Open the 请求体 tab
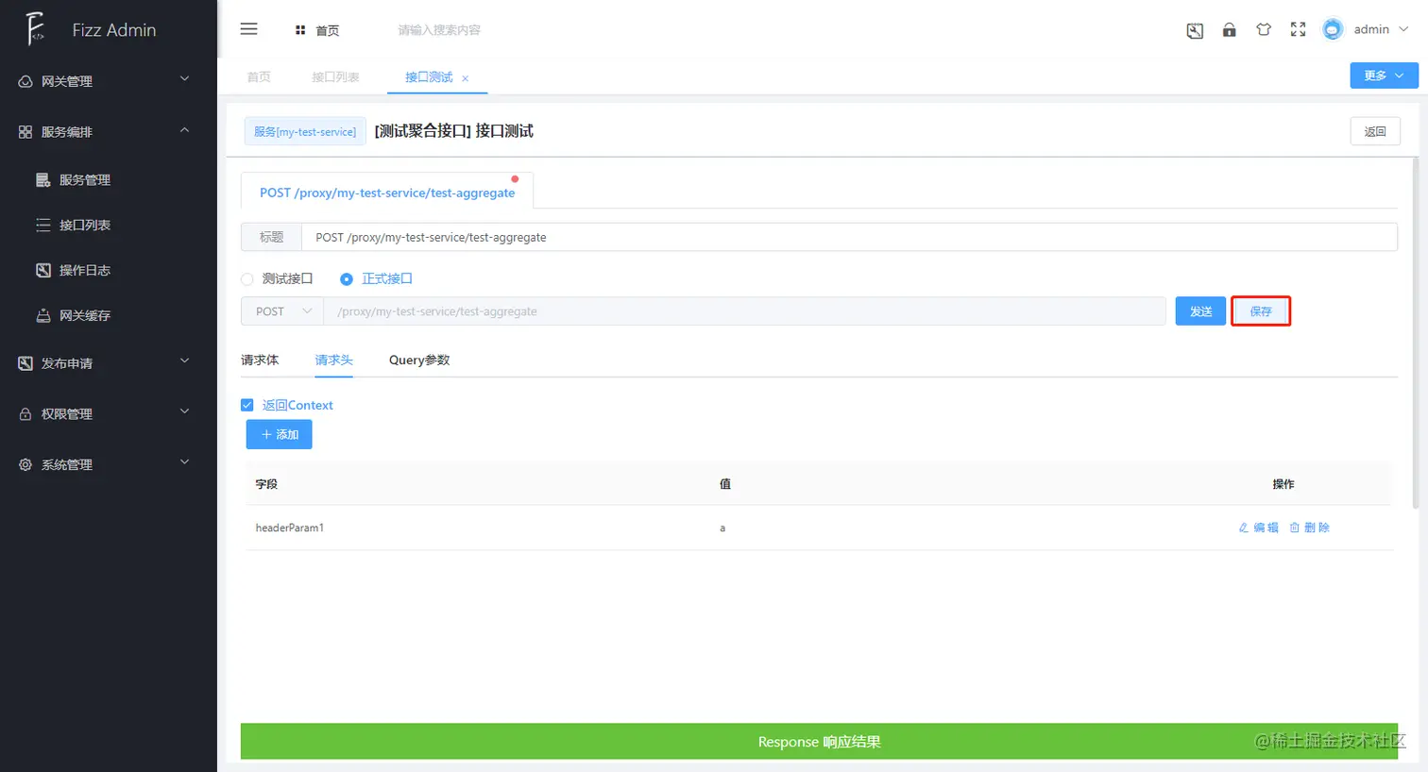 click(x=260, y=361)
